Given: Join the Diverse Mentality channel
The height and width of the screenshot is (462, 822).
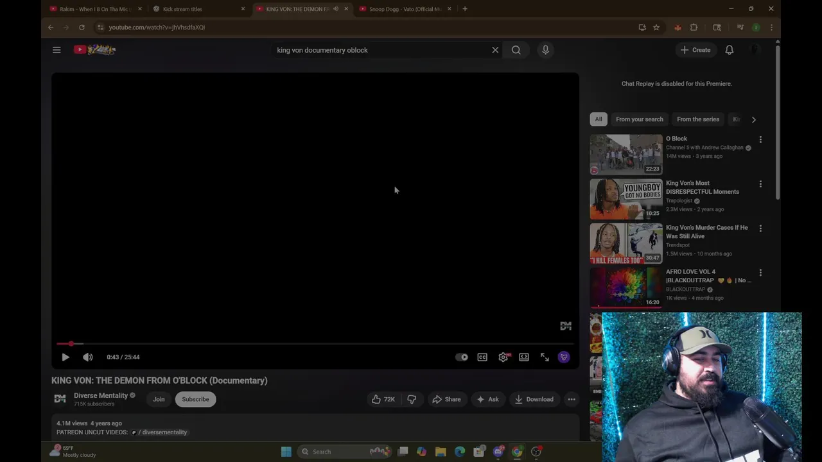Looking at the screenshot, I should pos(159,399).
